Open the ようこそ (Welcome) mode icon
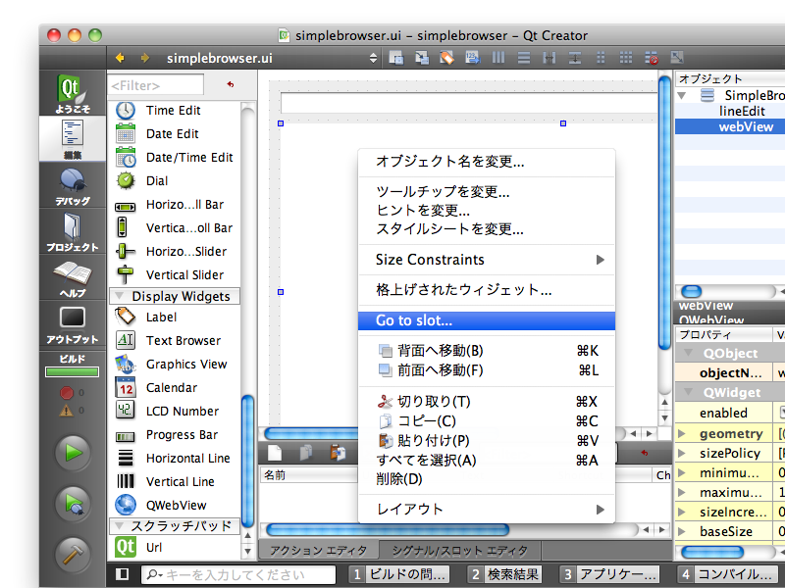The height and width of the screenshot is (588, 785). pyautogui.click(x=73, y=93)
